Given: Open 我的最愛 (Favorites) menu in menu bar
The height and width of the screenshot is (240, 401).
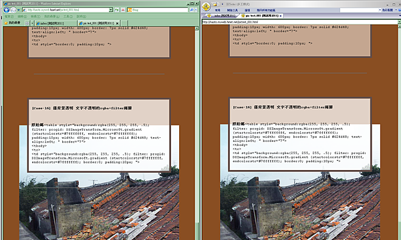Looking at the screenshot, I should pyautogui.click(x=51, y=16).
